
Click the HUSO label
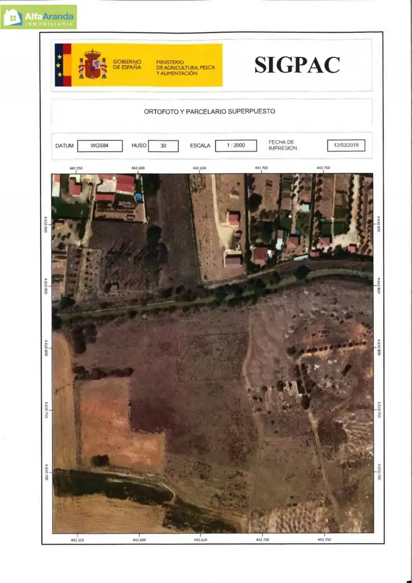(x=139, y=145)
